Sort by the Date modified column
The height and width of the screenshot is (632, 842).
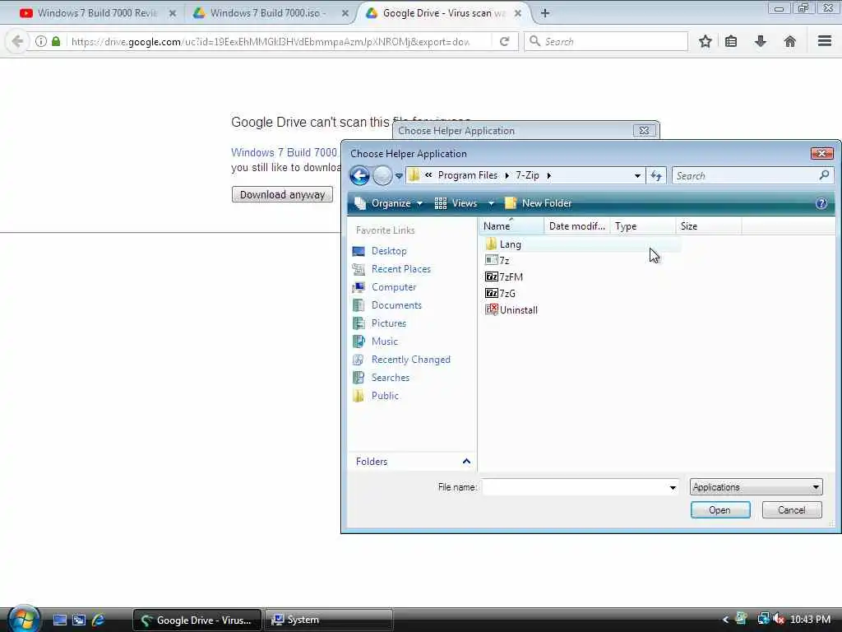click(x=577, y=226)
